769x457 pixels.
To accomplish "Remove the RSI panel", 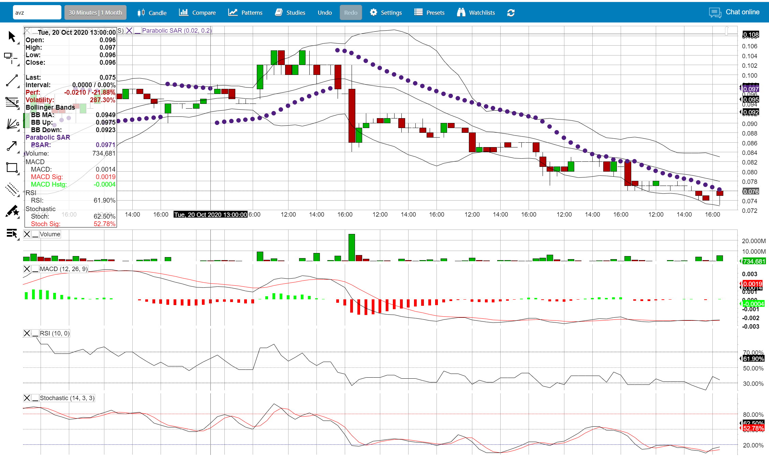I will (x=27, y=333).
